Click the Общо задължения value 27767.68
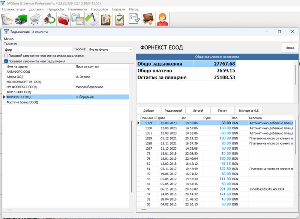The height and width of the screenshot is (219, 300). (x=214, y=64)
